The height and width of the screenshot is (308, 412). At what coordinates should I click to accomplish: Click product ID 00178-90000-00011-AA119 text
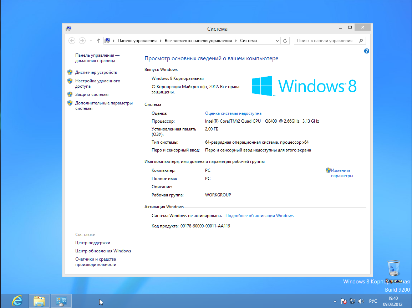205,226
